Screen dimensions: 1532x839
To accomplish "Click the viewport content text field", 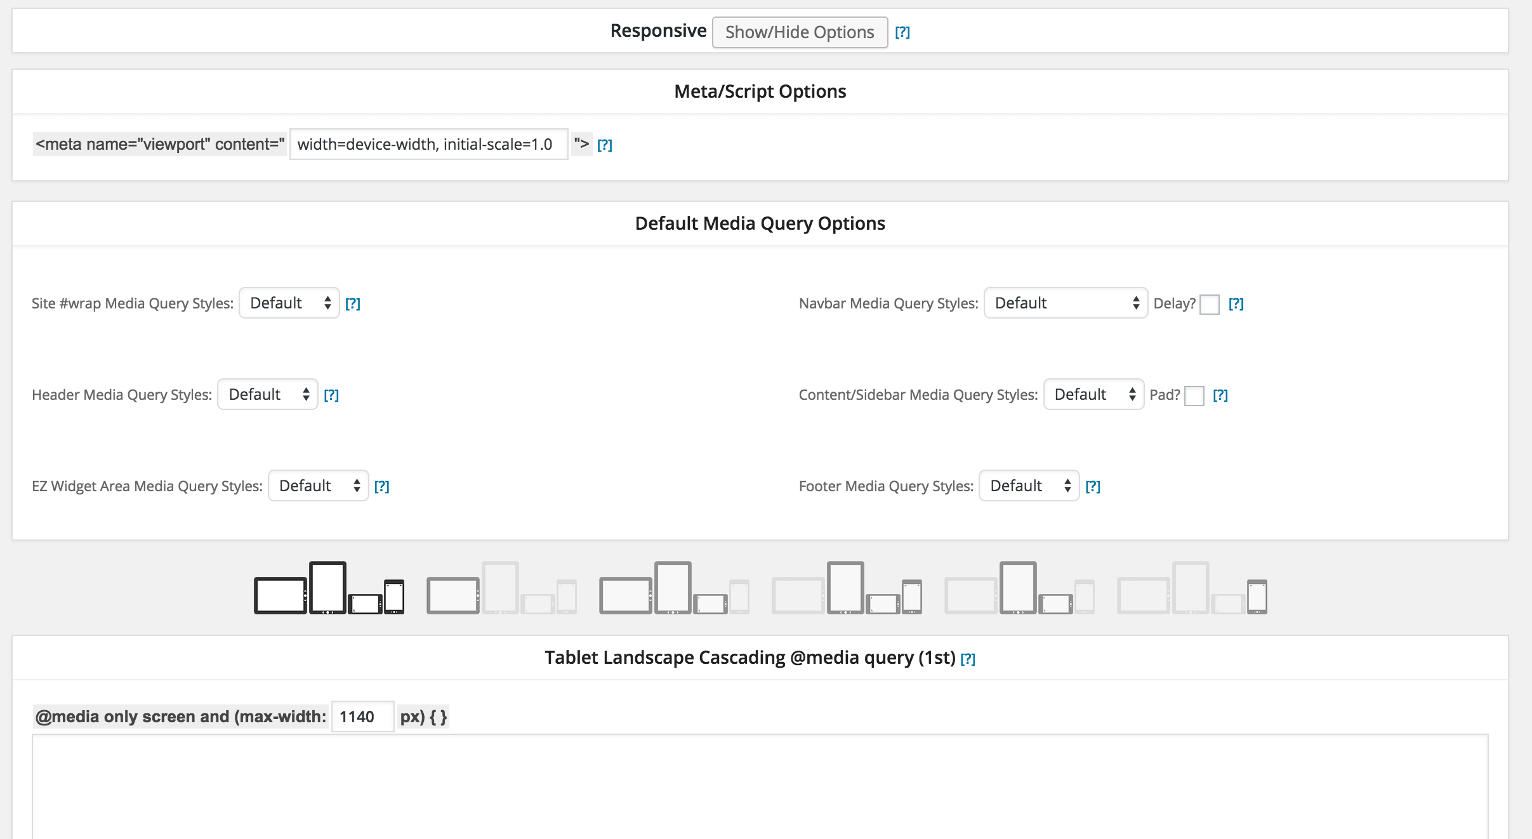I will click(x=429, y=145).
